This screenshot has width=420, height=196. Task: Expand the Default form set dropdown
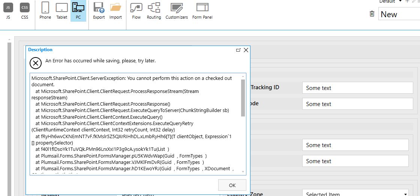[x=400, y=1]
